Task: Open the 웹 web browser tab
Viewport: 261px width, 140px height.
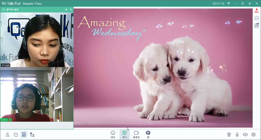Action: click(148, 134)
